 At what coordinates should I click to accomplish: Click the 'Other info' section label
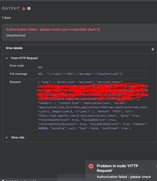point(17,138)
